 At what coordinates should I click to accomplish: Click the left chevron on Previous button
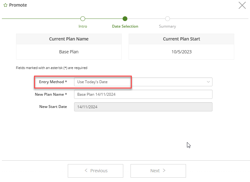pyautogui.click(x=86, y=170)
